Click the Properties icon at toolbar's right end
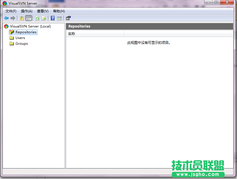237x179 pixels. (x=68, y=18)
